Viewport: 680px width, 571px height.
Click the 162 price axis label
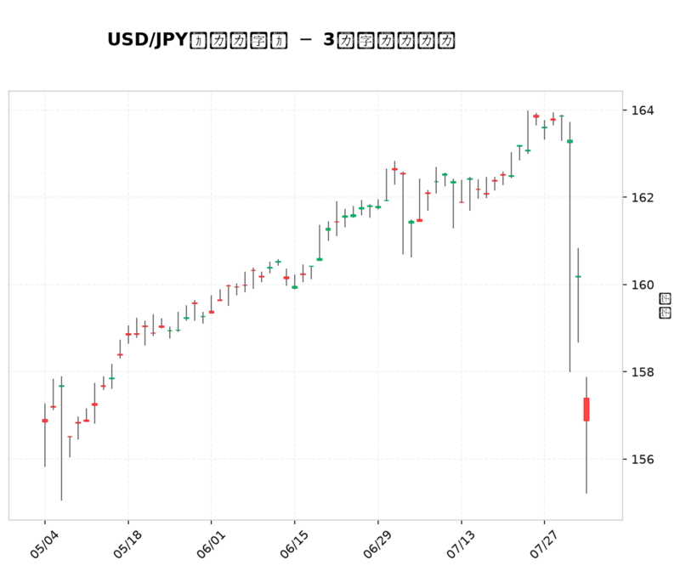(643, 198)
